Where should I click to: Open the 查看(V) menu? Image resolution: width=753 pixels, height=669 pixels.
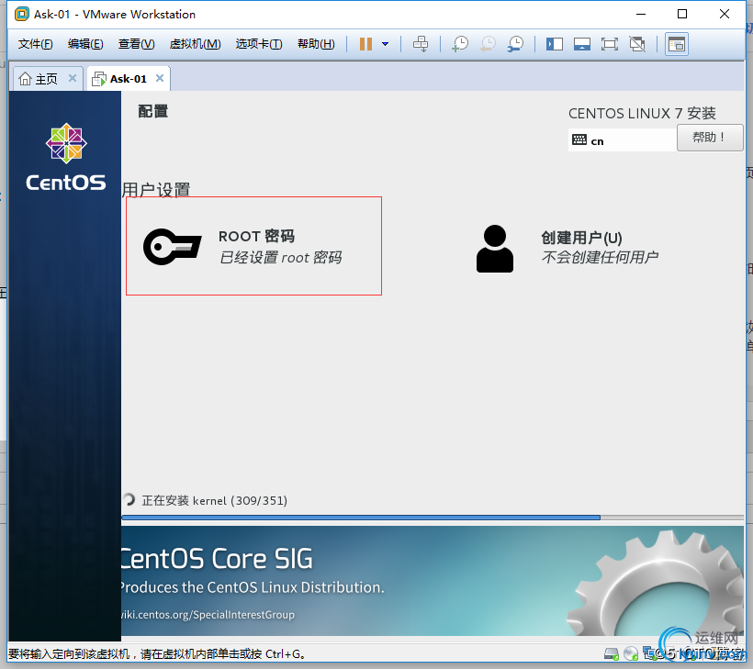(x=137, y=44)
